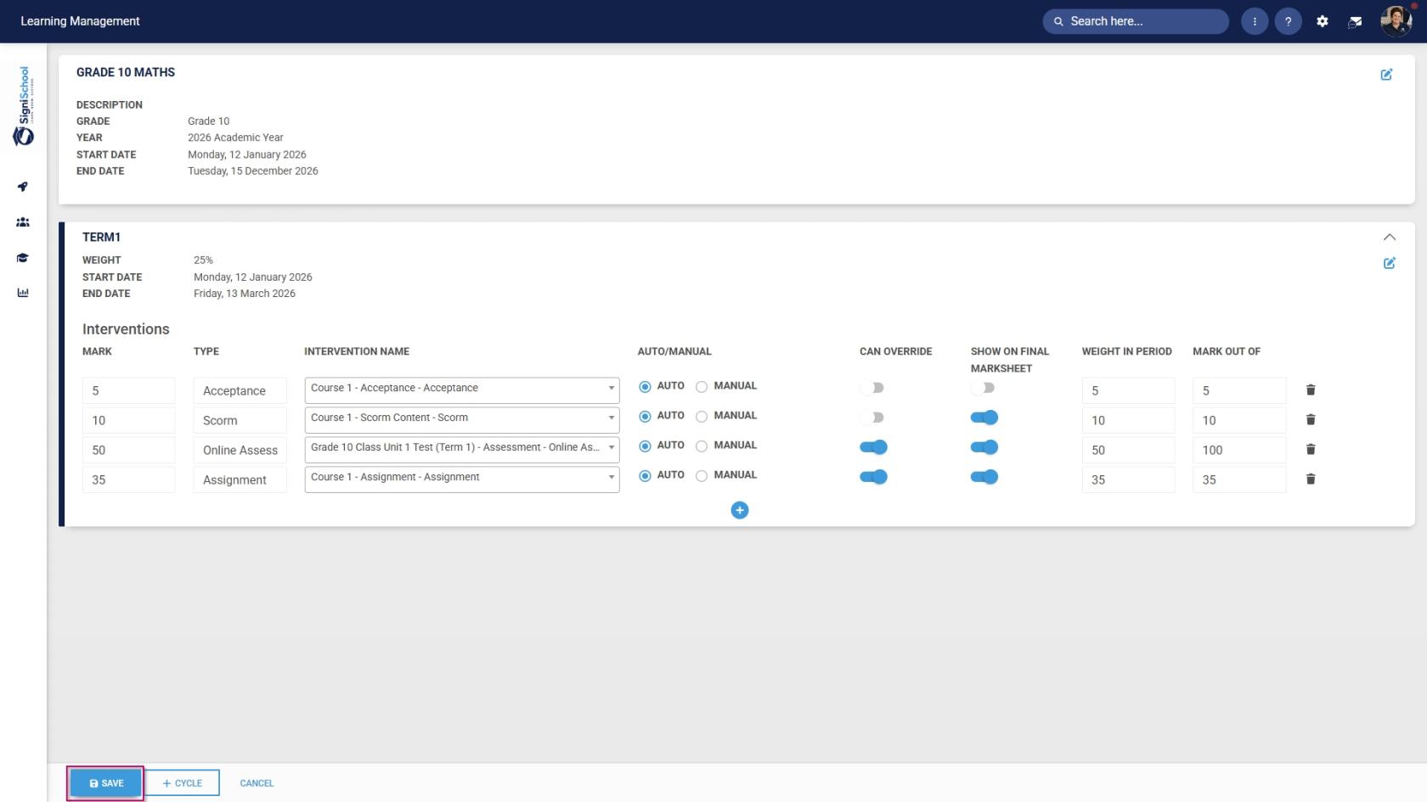Open the rocket launch sidebar icon
The width and height of the screenshot is (1427, 802).
[x=23, y=187]
